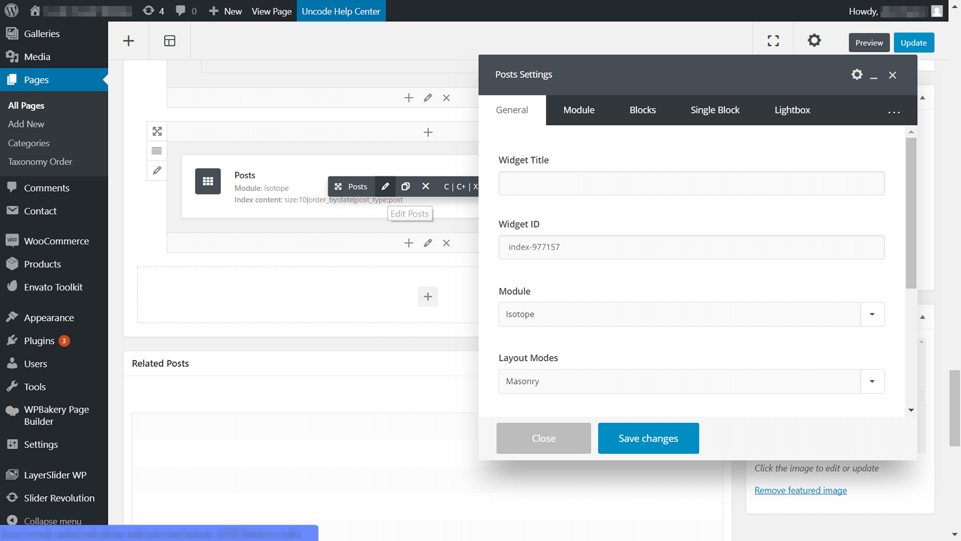Open the templates layout icon
The height and width of the screenshot is (541, 961).
(170, 41)
